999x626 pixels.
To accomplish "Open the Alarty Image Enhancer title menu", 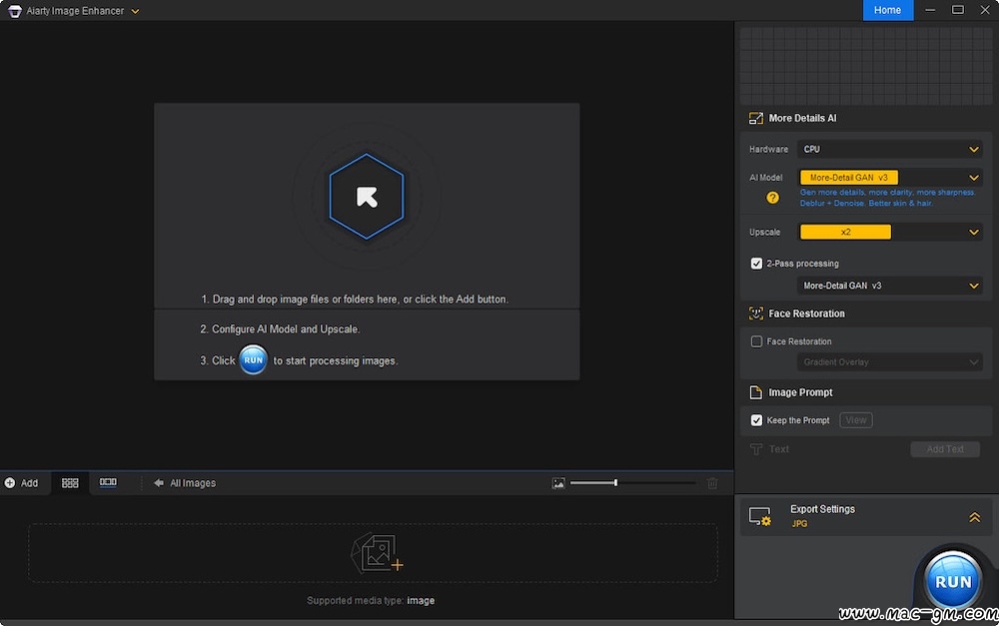I will pyautogui.click(x=135, y=11).
